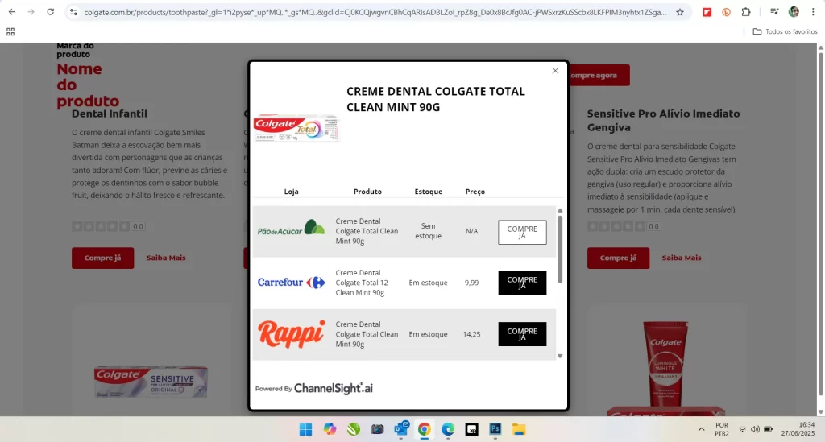Open the Flipboard extension

tap(707, 12)
